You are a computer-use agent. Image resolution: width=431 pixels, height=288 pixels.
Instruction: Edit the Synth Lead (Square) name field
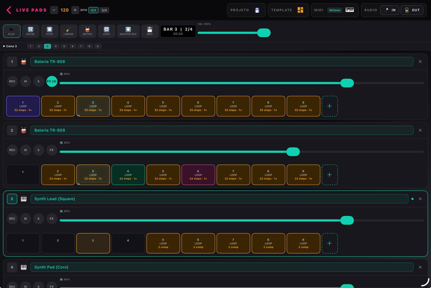219,199
